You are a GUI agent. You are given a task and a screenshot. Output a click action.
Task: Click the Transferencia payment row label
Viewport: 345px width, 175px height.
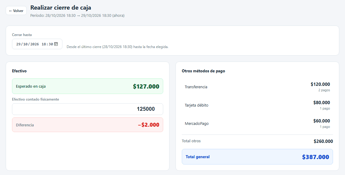(196, 87)
